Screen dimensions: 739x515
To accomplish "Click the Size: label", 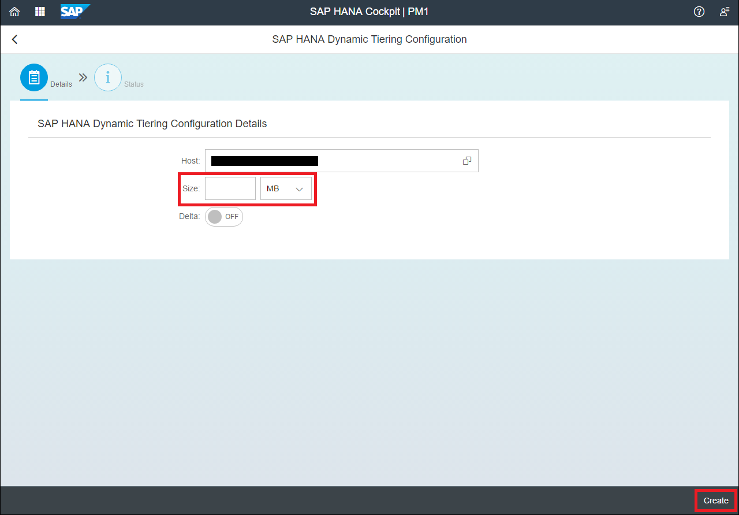I will [x=191, y=188].
